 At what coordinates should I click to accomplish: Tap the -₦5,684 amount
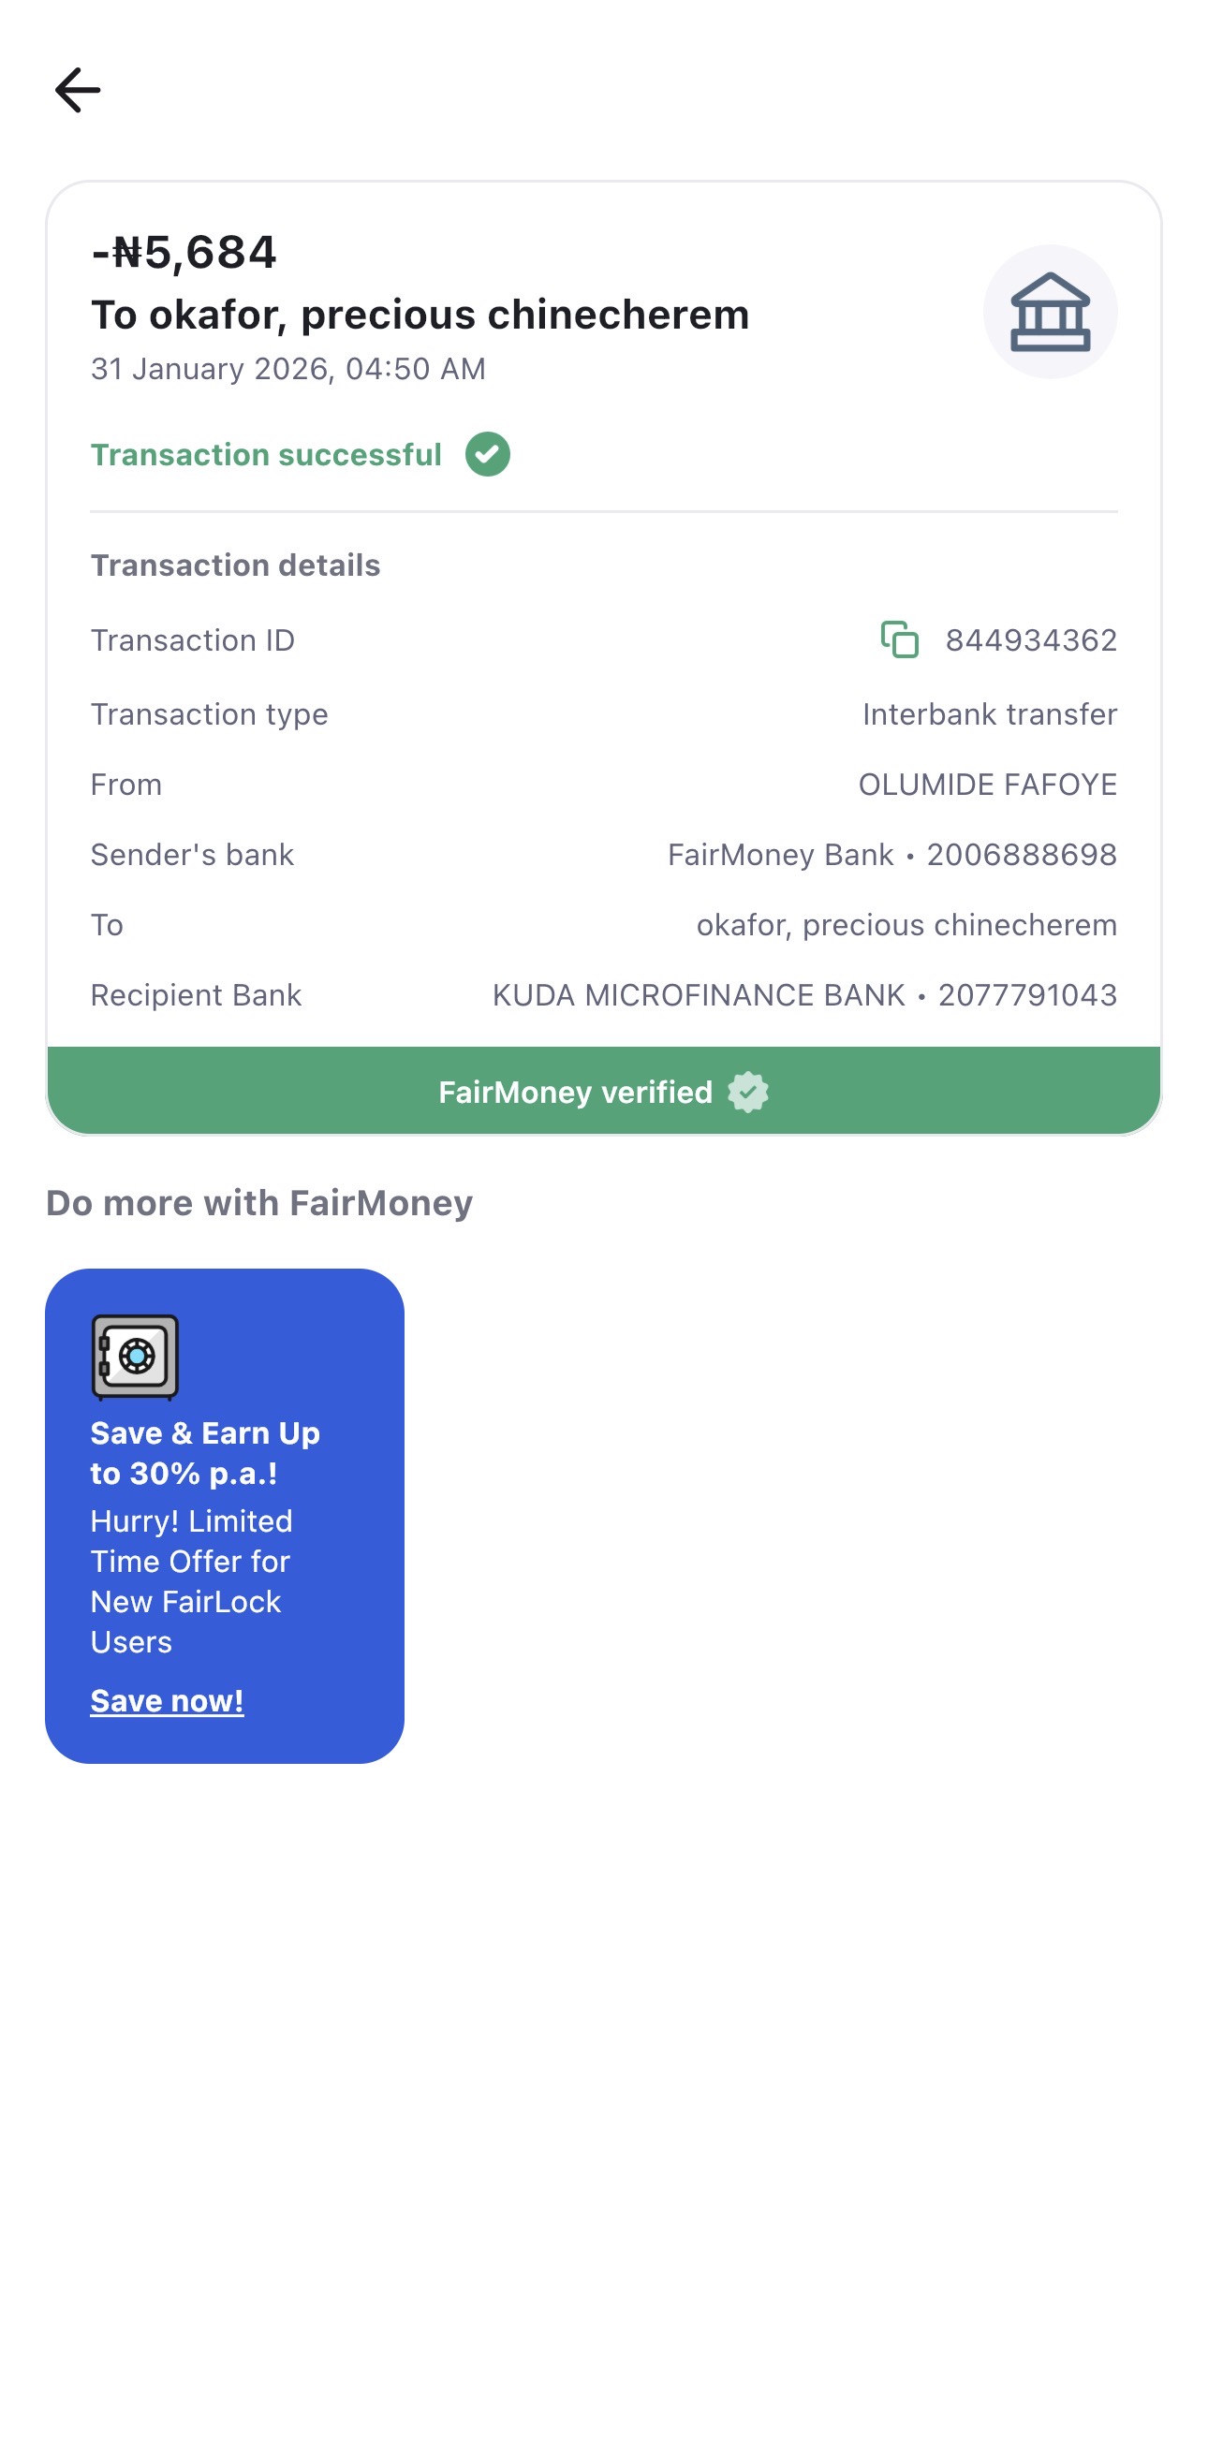[184, 253]
